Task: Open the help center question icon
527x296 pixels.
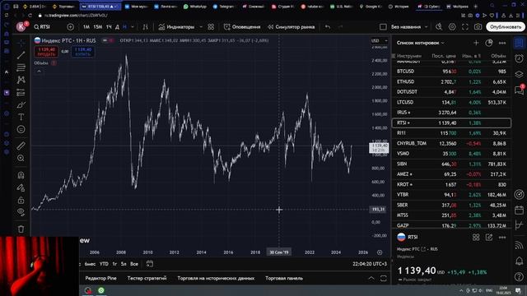Action: tap(519, 276)
